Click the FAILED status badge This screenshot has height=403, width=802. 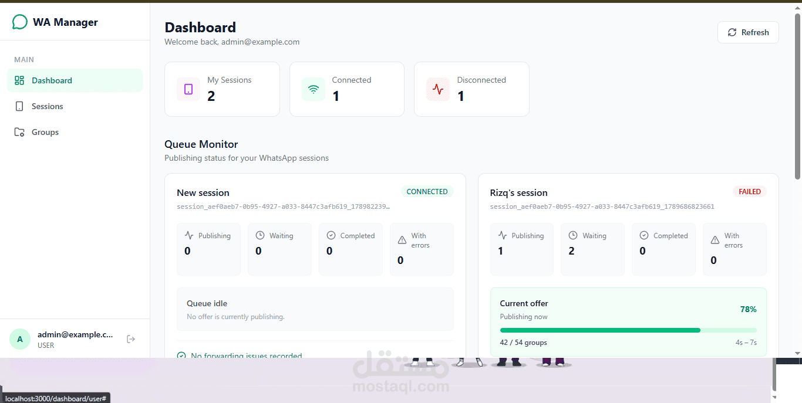[750, 192]
